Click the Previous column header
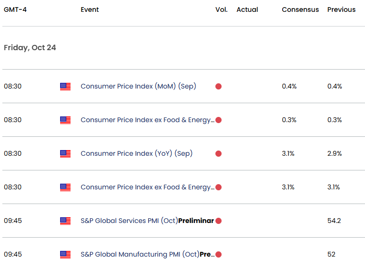This screenshot has width=365, height=267. point(341,9)
